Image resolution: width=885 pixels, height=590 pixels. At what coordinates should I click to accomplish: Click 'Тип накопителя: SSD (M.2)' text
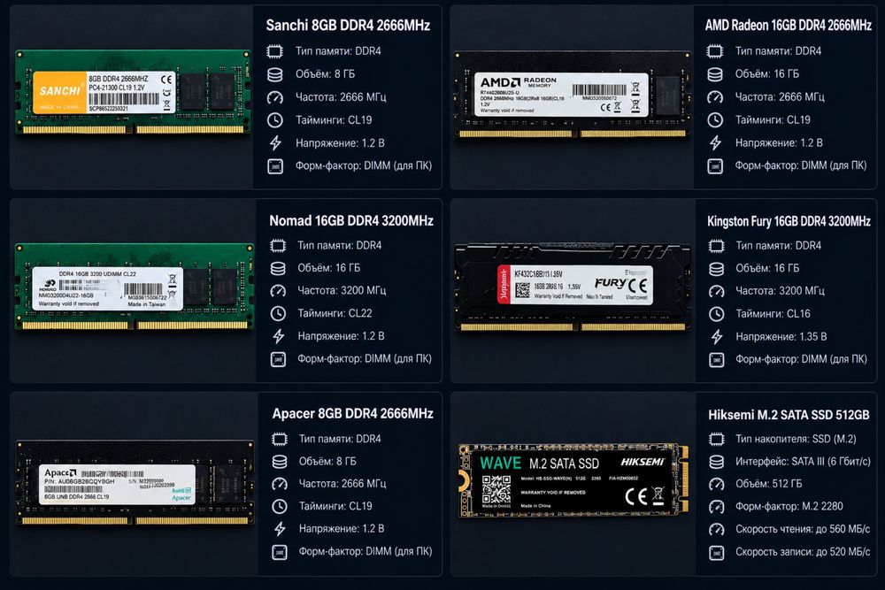[796, 439]
